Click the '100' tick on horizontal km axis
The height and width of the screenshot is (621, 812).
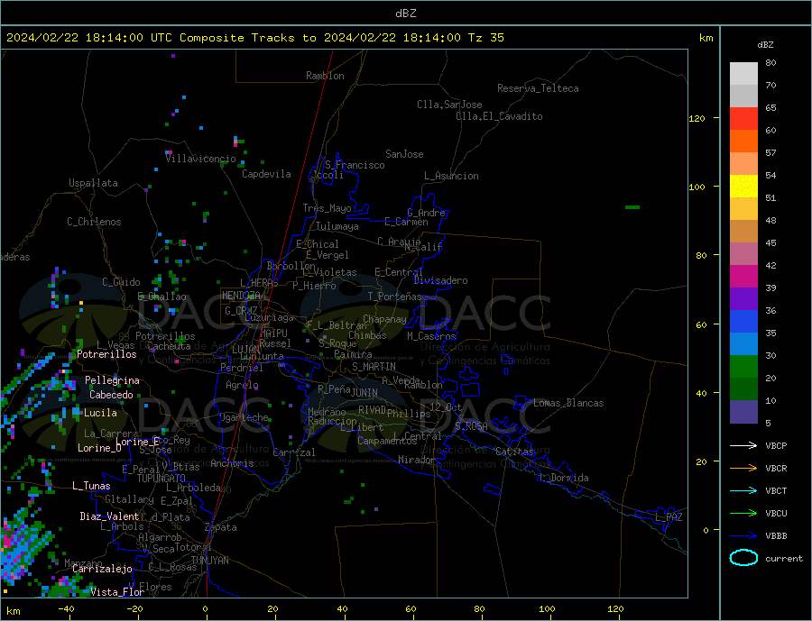tap(547, 609)
